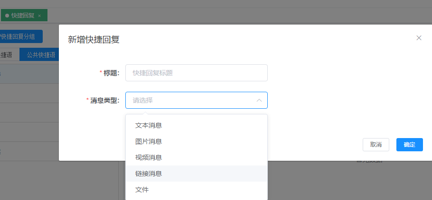Click the chevron arrow in 消息类型 selector
Screen dimensions: 432x200
[259, 100]
